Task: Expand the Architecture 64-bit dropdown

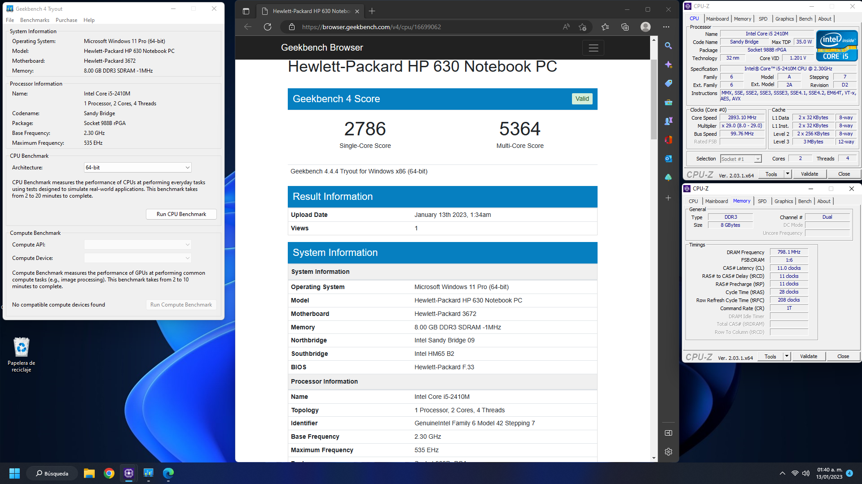Action: click(138, 168)
